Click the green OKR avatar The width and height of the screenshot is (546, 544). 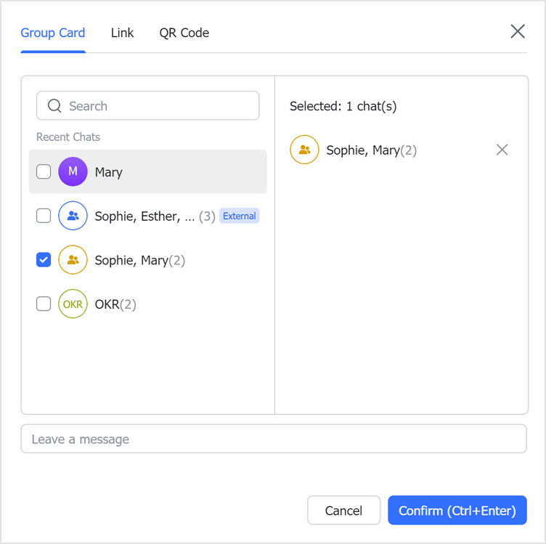pos(73,304)
